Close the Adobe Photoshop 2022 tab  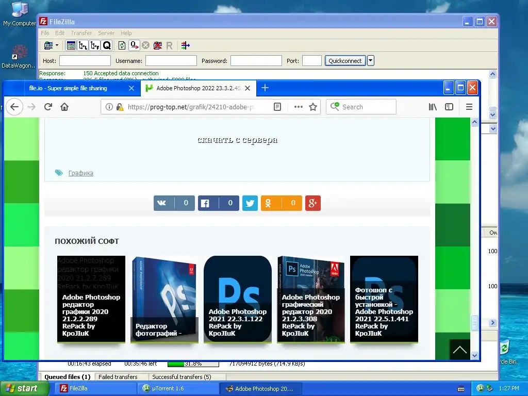[x=247, y=88]
